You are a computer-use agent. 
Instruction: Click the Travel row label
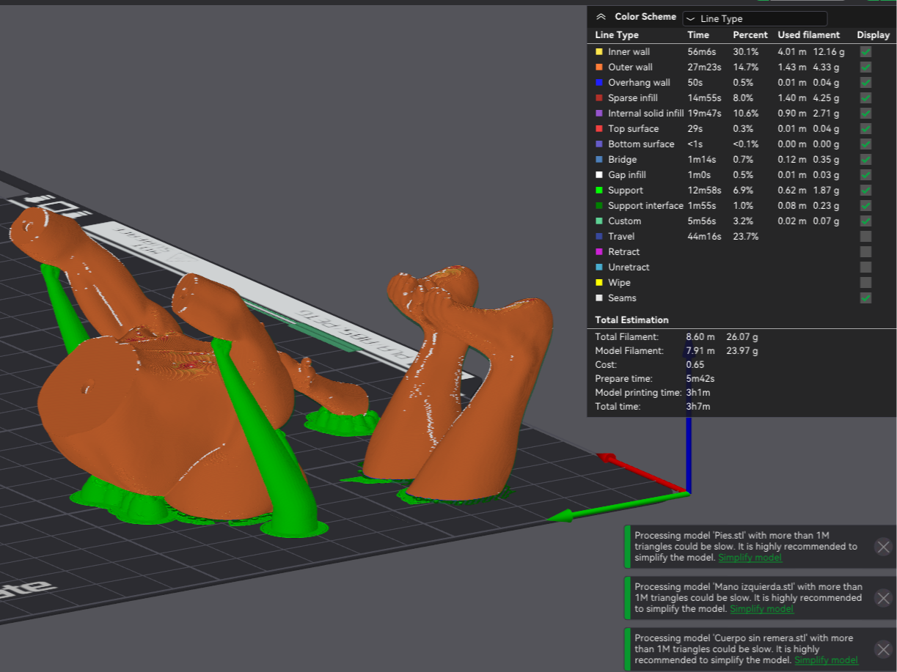coord(621,236)
